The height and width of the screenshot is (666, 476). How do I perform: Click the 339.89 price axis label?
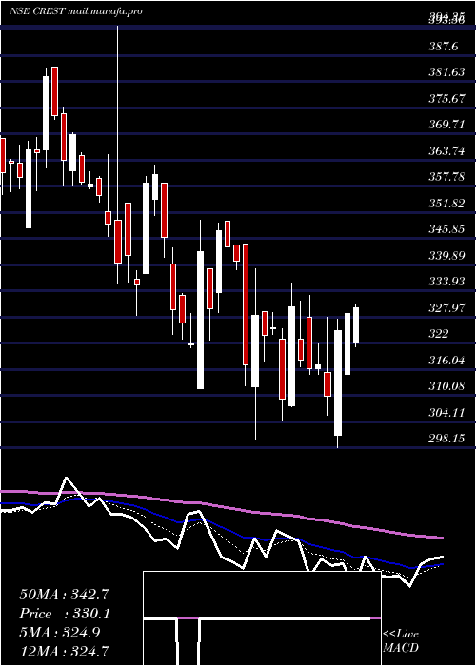point(446,256)
